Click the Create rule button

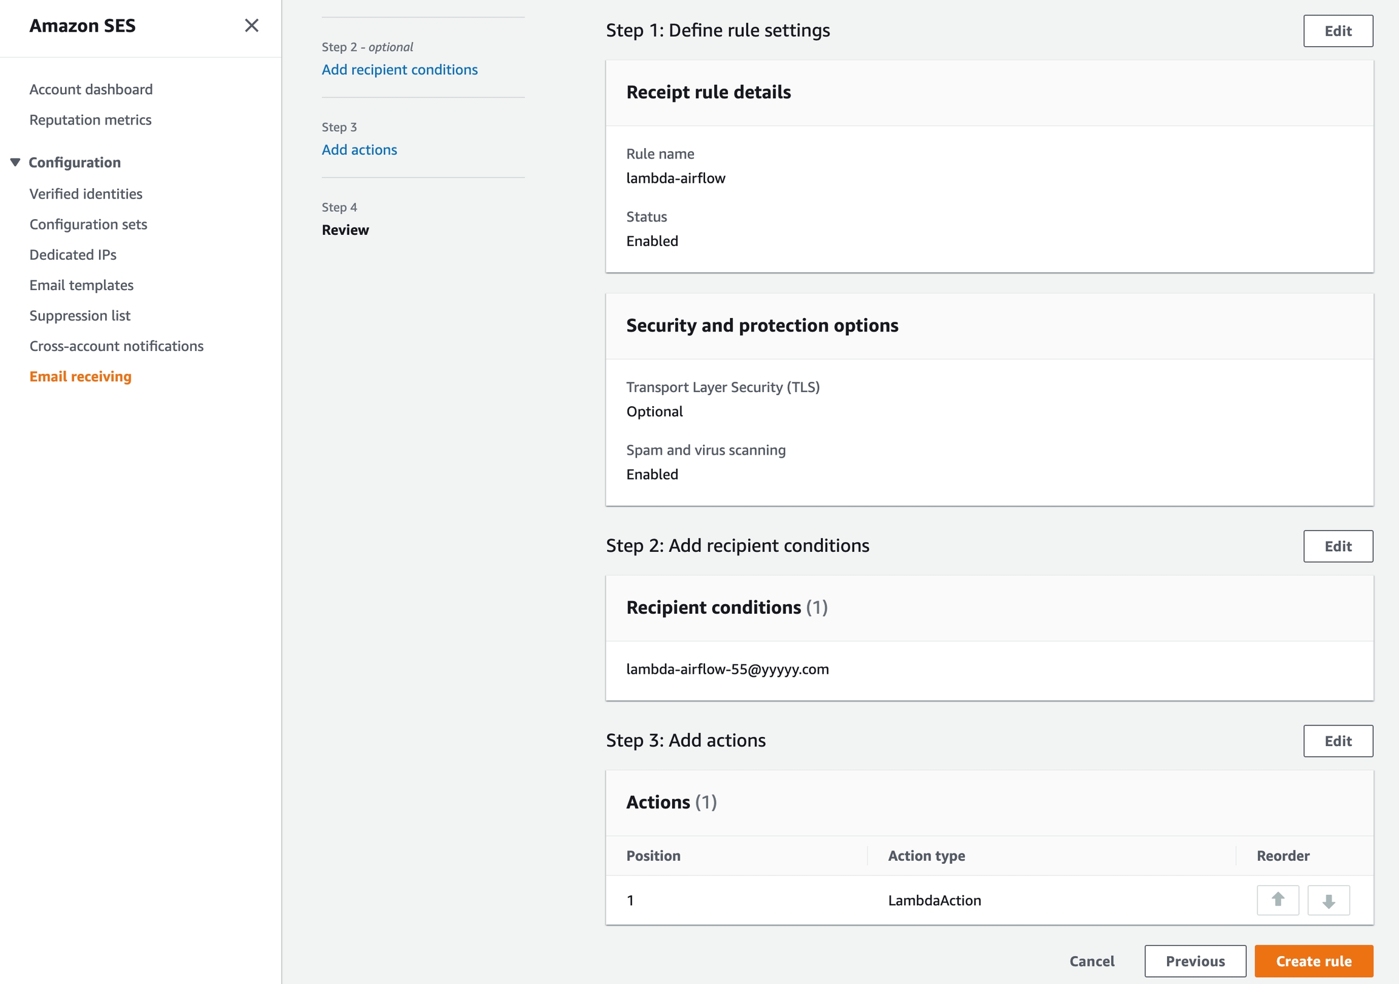click(x=1313, y=961)
